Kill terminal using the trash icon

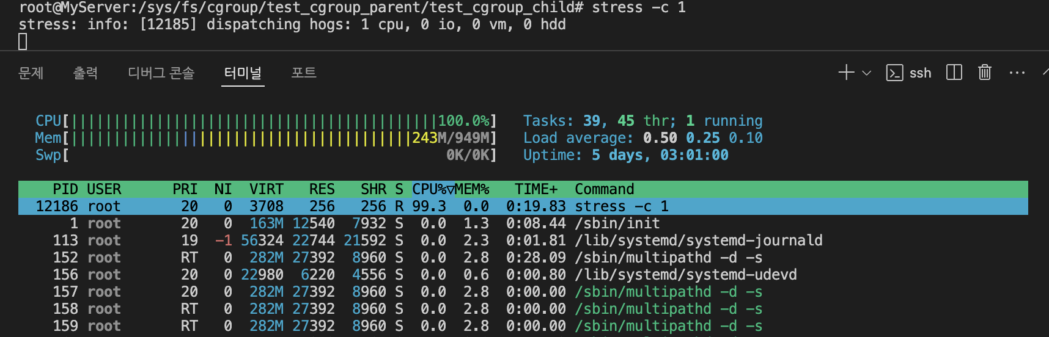point(984,73)
